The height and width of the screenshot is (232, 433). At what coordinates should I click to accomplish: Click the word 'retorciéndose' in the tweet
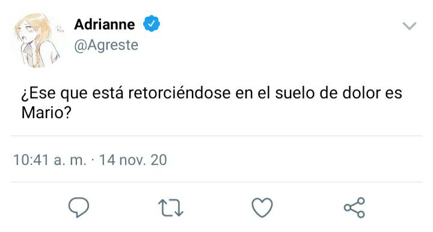pyautogui.click(x=179, y=93)
